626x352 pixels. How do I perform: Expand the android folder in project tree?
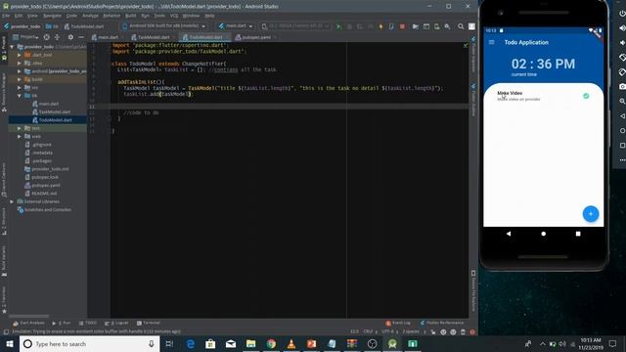20,71
